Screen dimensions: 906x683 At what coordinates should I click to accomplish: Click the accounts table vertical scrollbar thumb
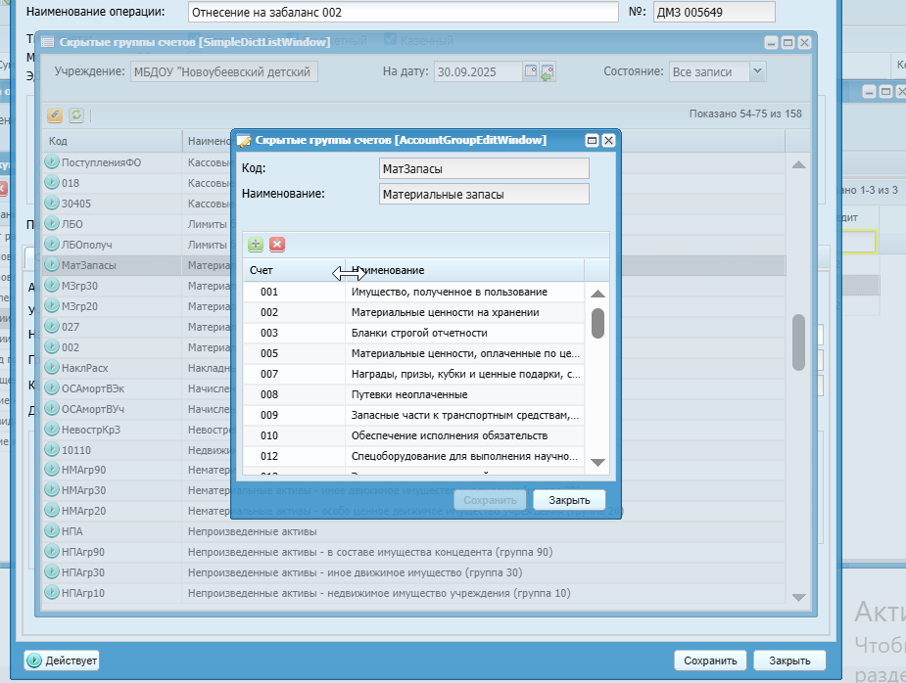tap(598, 323)
